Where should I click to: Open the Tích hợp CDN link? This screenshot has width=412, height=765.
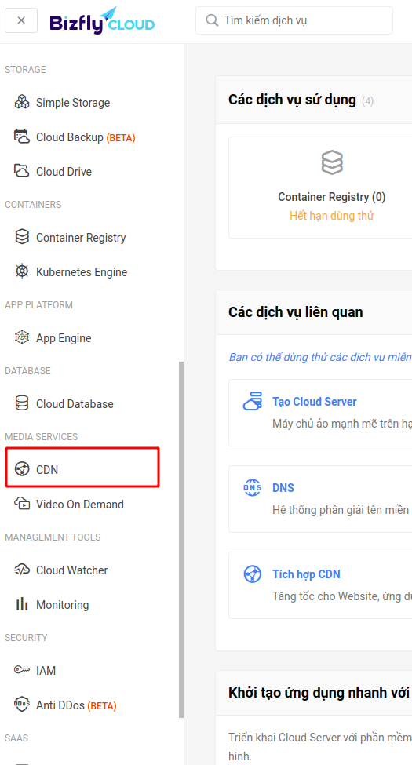[x=306, y=574]
